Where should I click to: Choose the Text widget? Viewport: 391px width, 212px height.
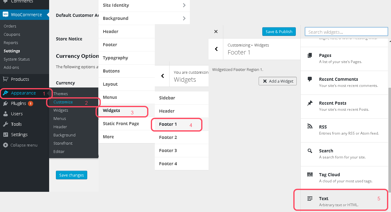tap(324, 199)
